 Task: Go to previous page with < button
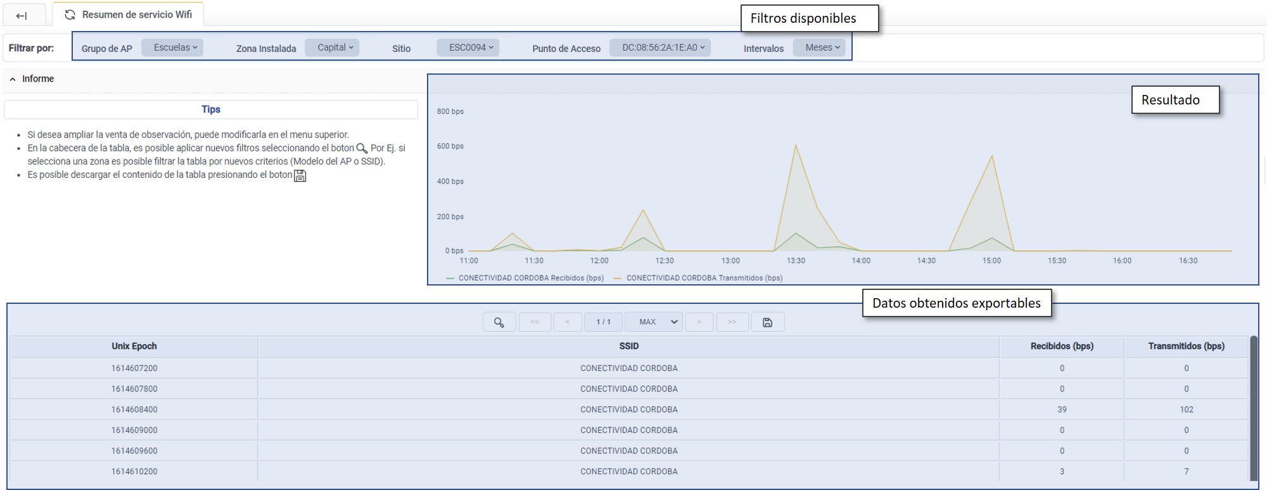568,322
